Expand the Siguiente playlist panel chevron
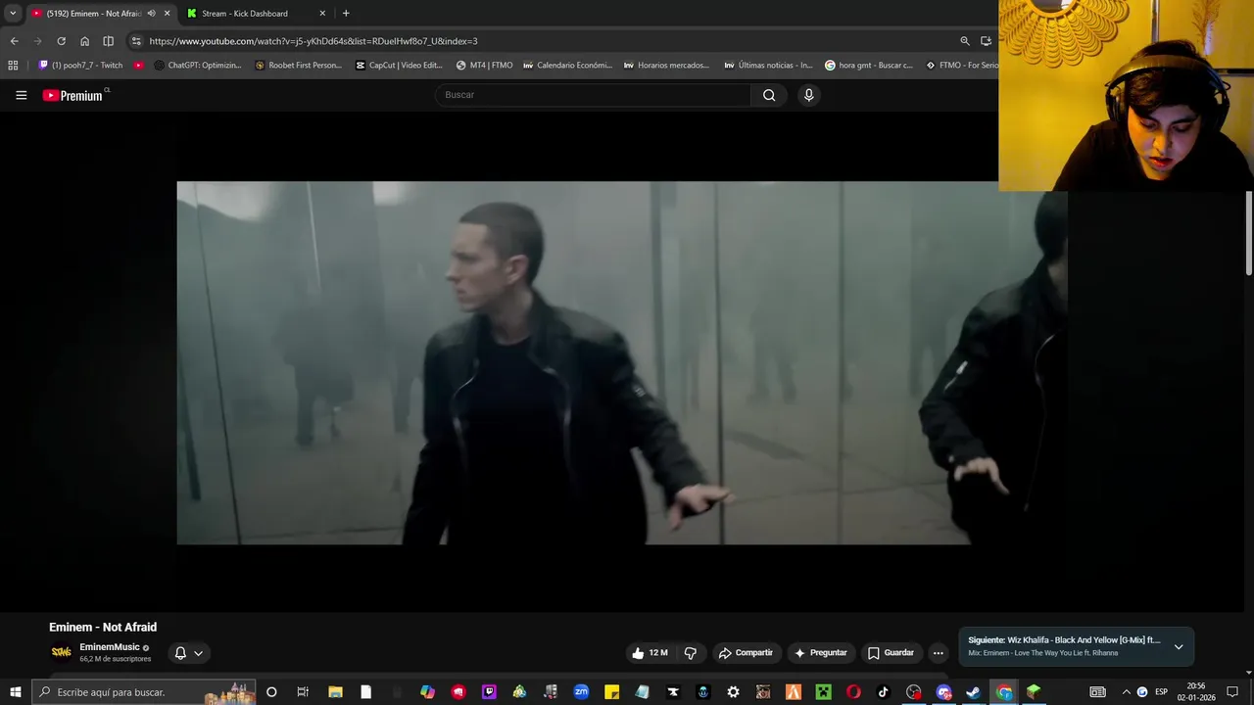This screenshot has height=705, width=1254. (x=1179, y=647)
